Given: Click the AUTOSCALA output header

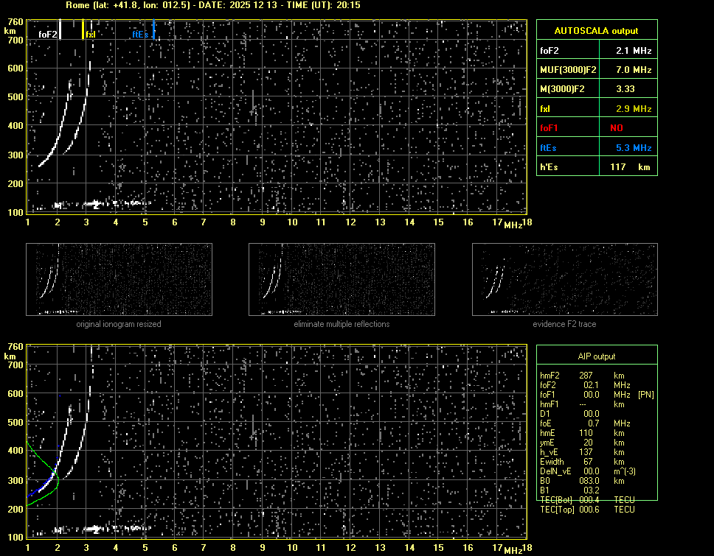Looking at the screenshot, I should click(596, 31).
